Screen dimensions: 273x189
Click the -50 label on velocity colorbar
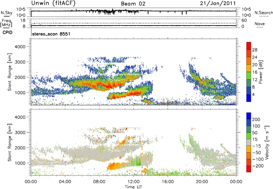pos(257,152)
